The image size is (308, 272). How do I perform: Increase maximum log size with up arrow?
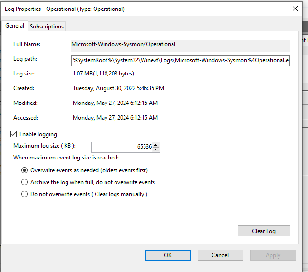click(x=156, y=145)
